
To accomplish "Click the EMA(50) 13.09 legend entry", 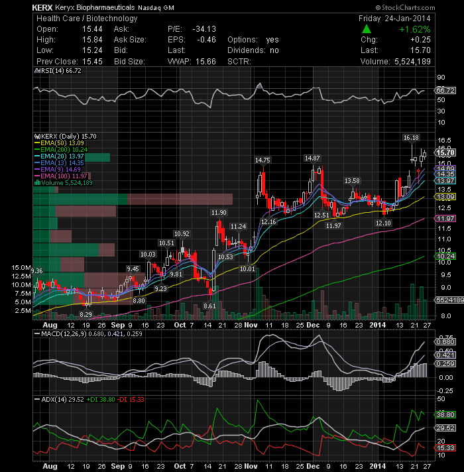I will 59,143.
